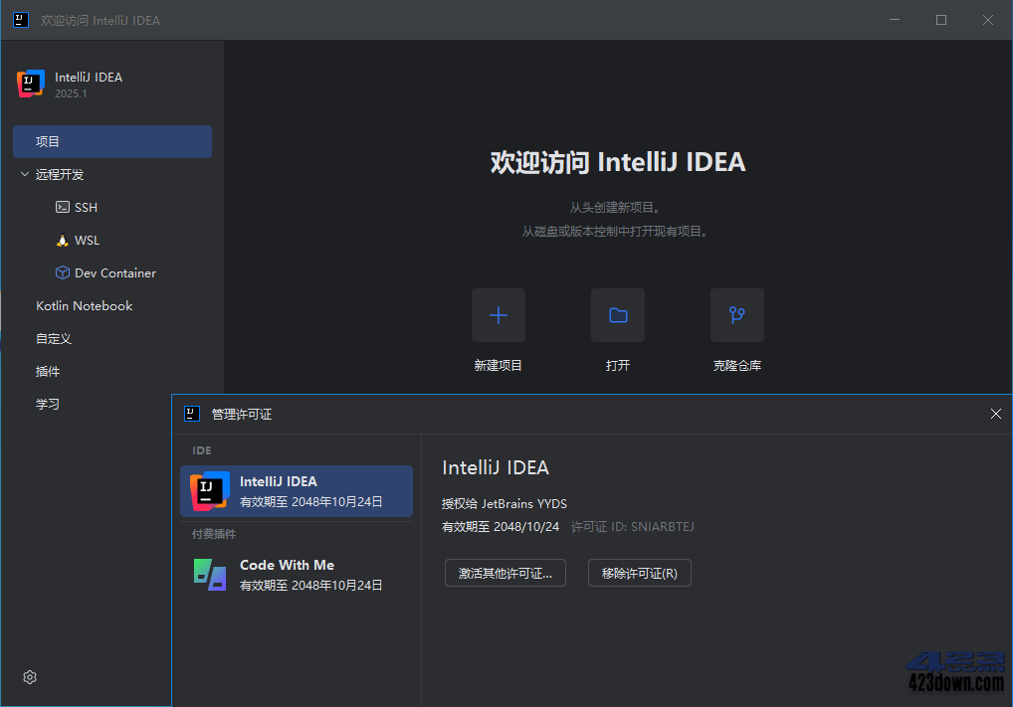Open settings via the gear icon

pos(29,676)
